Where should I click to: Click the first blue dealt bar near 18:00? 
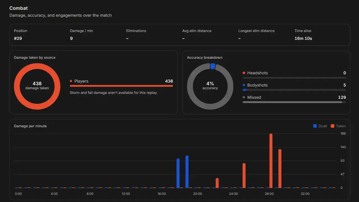(178, 173)
